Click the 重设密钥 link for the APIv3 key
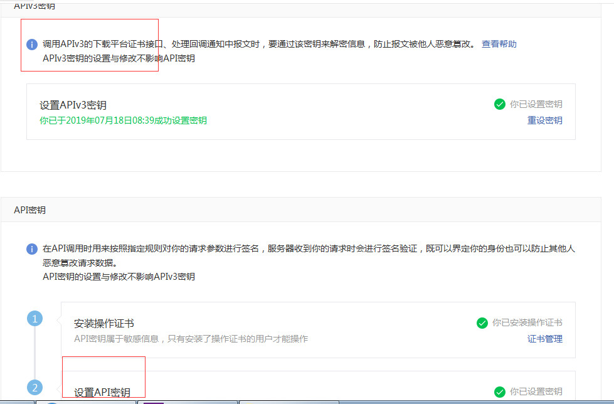The width and height of the screenshot is (614, 404). click(544, 120)
